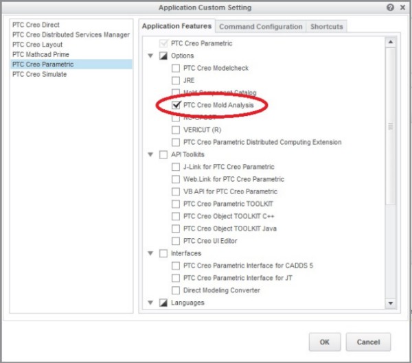
Task: Close the Application Custom Setting dialog
Action: click(402, 8)
